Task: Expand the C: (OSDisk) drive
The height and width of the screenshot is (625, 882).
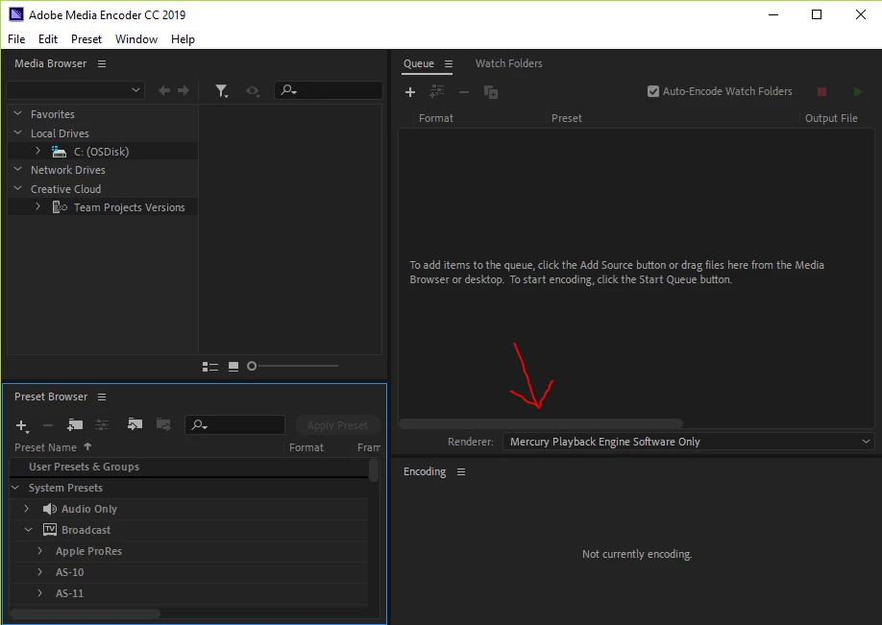Action: tap(37, 151)
